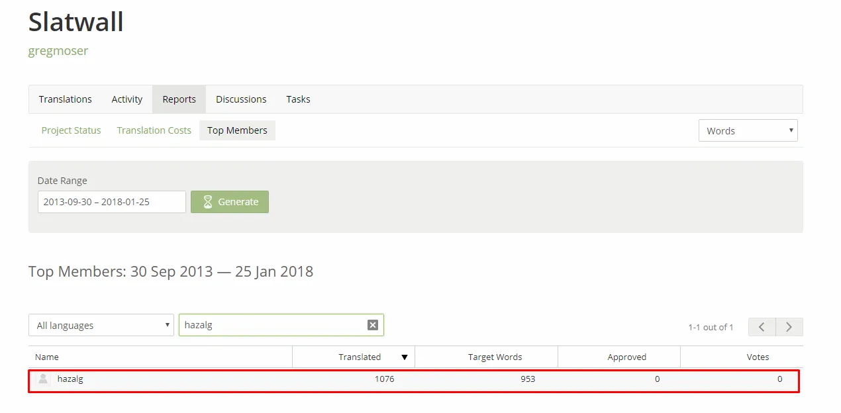Click the hazalg user avatar icon
Image resolution: width=841 pixels, height=413 pixels.
click(44, 379)
